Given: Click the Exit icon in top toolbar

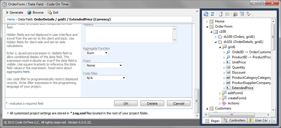Looking at the screenshot, I should click(50, 12).
